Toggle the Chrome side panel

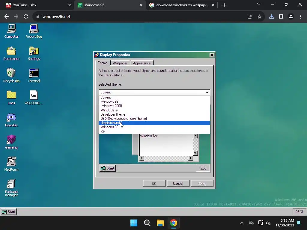[281, 17]
